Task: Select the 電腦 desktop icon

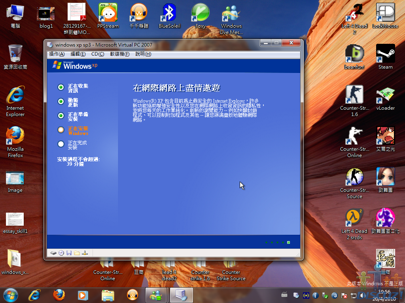Action: click(x=15, y=16)
